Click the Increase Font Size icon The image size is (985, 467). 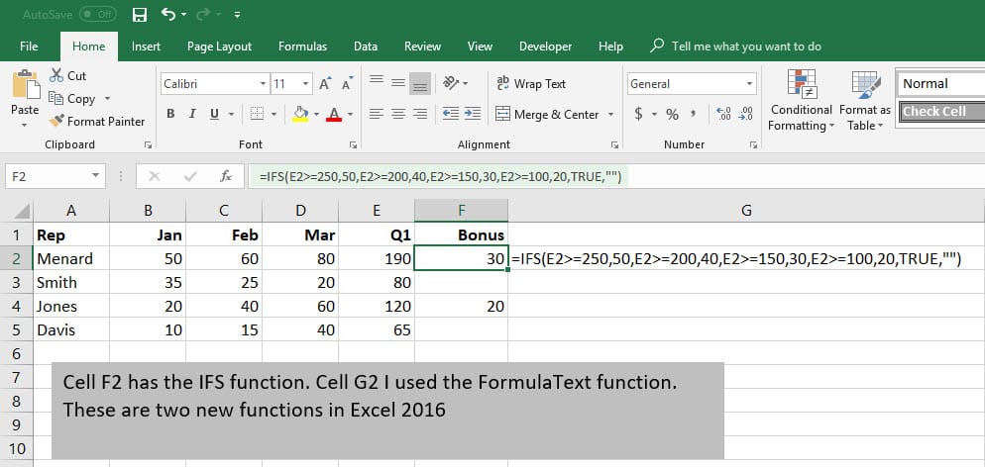(326, 84)
